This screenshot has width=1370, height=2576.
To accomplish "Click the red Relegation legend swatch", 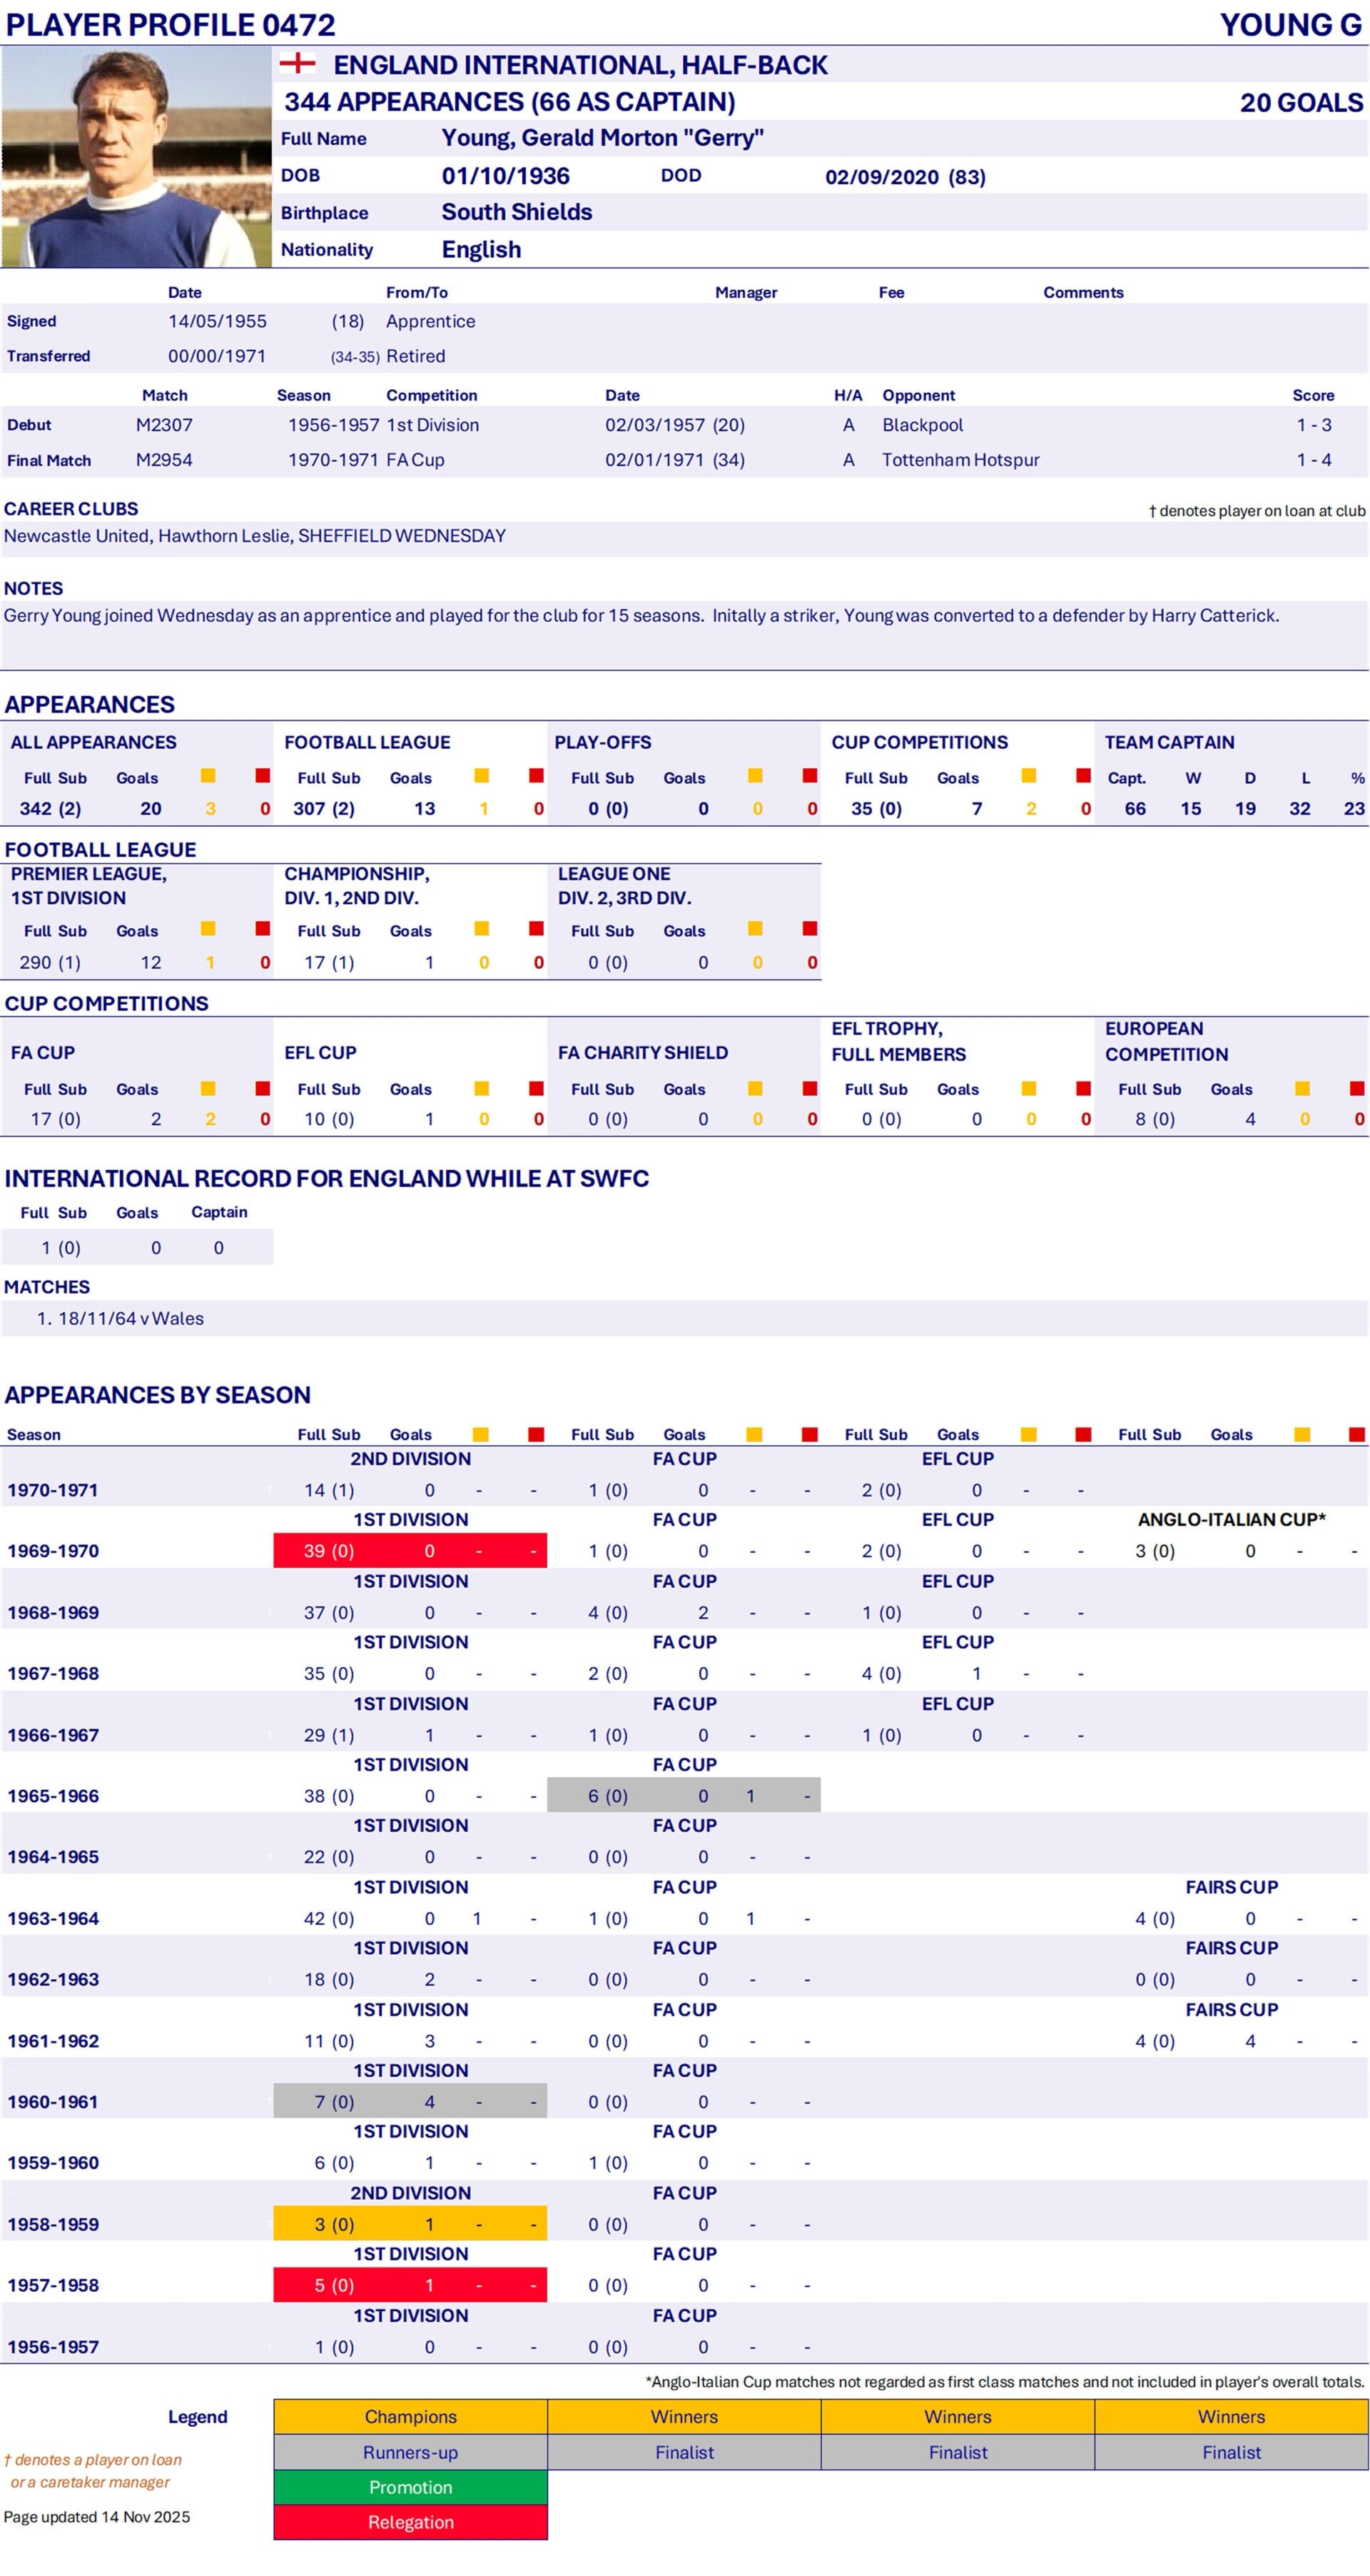I will [x=410, y=2522].
